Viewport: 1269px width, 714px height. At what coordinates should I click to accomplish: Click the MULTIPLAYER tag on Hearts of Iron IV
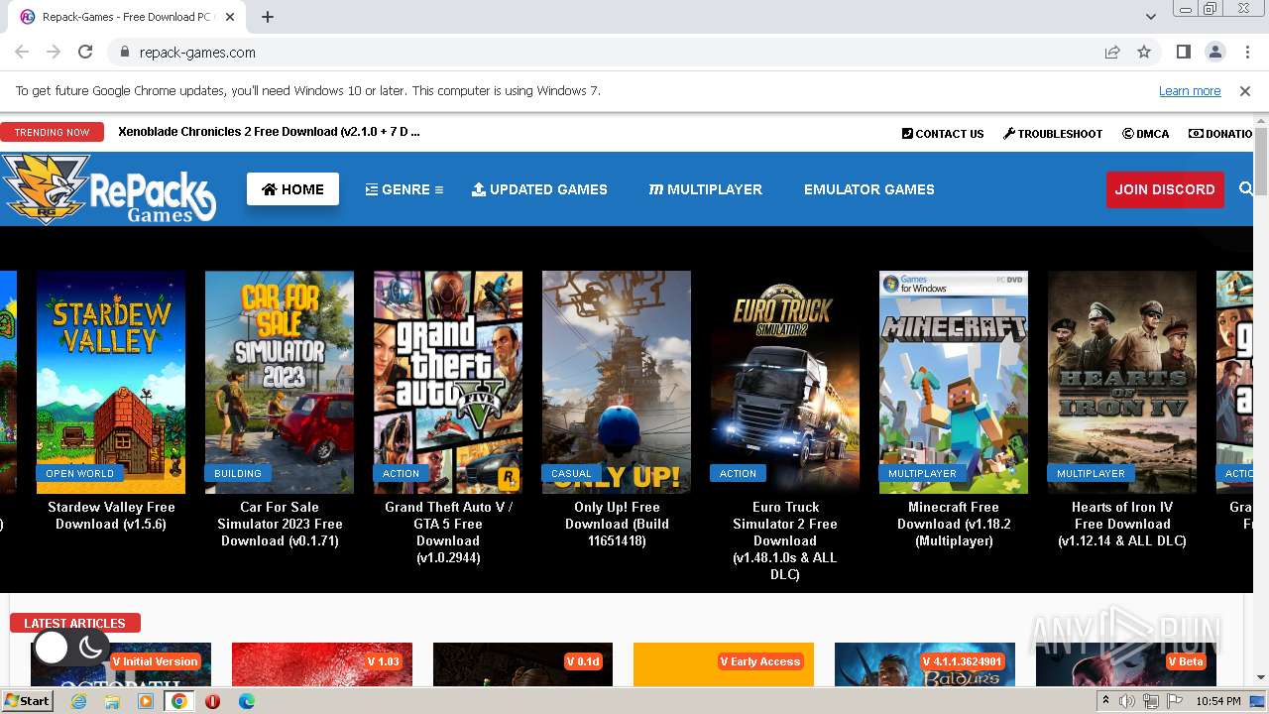(1091, 473)
